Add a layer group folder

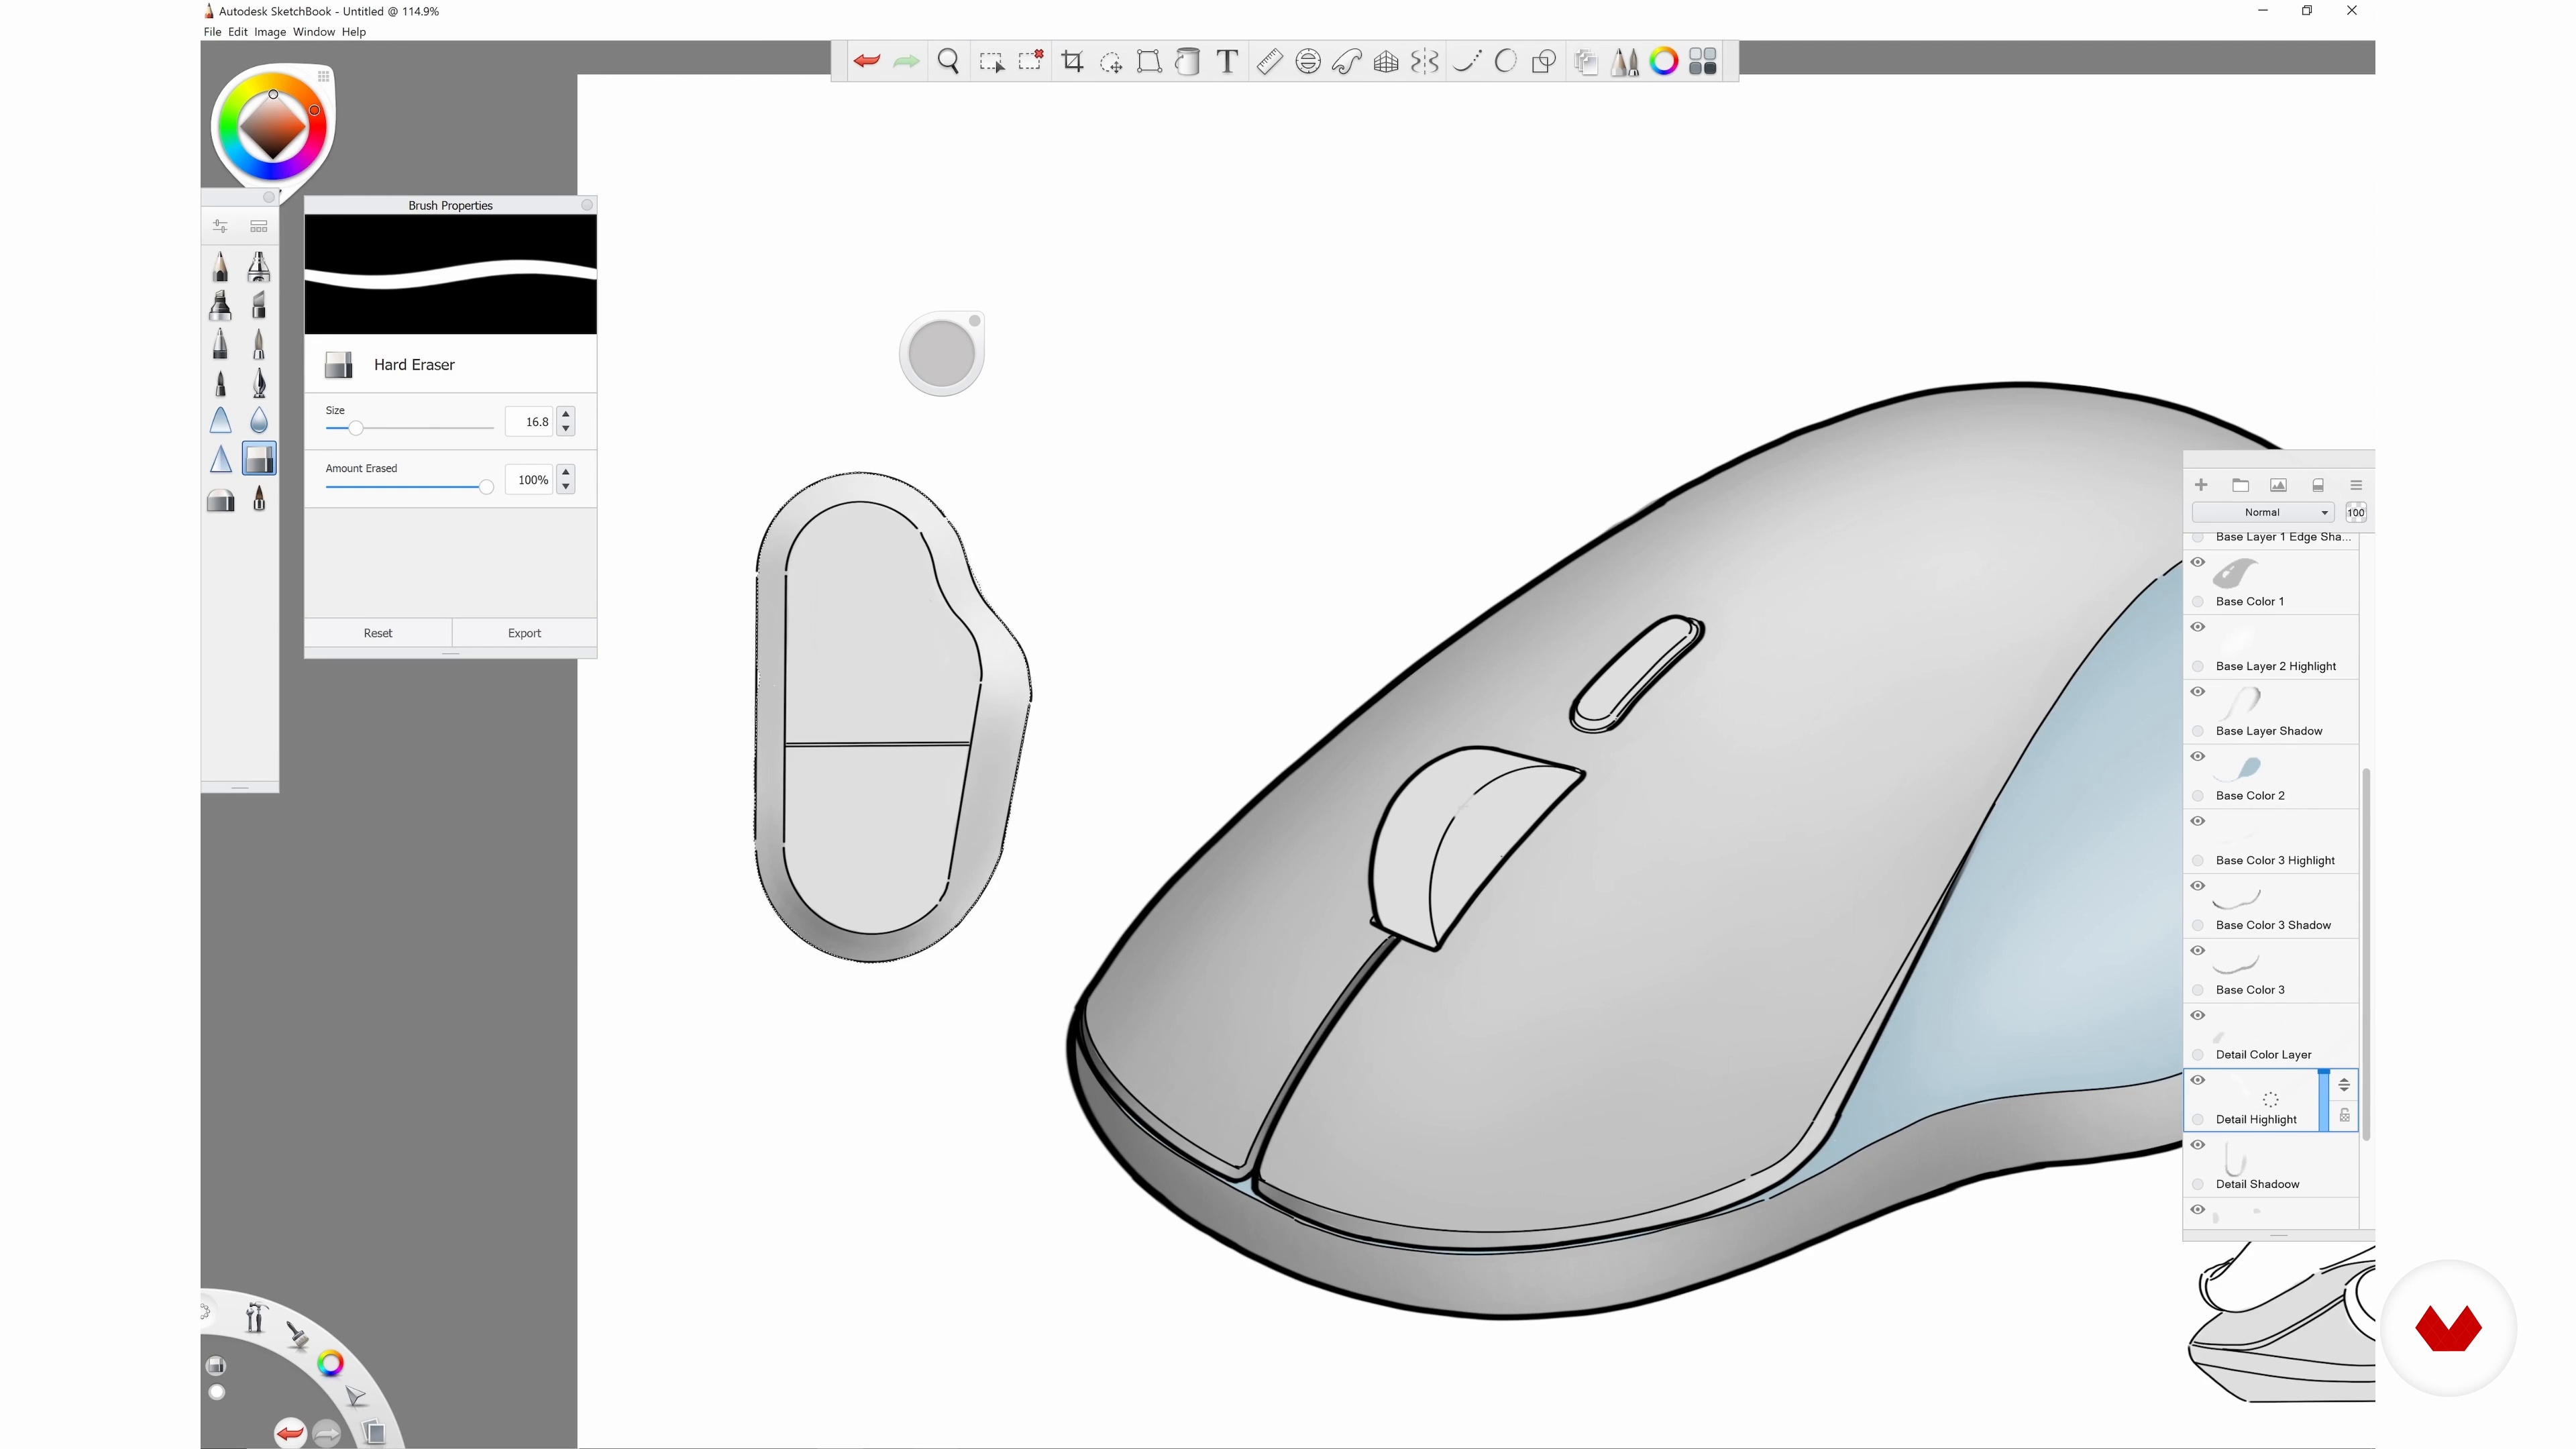2240,485
